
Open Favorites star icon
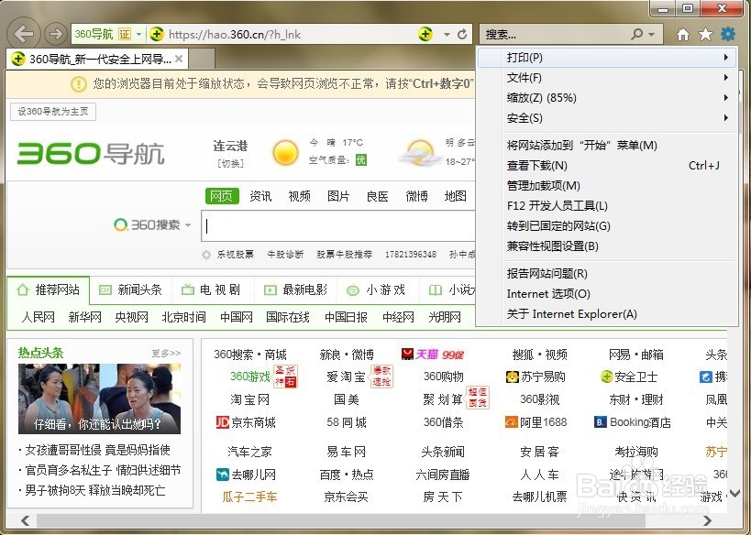coord(705,34)
